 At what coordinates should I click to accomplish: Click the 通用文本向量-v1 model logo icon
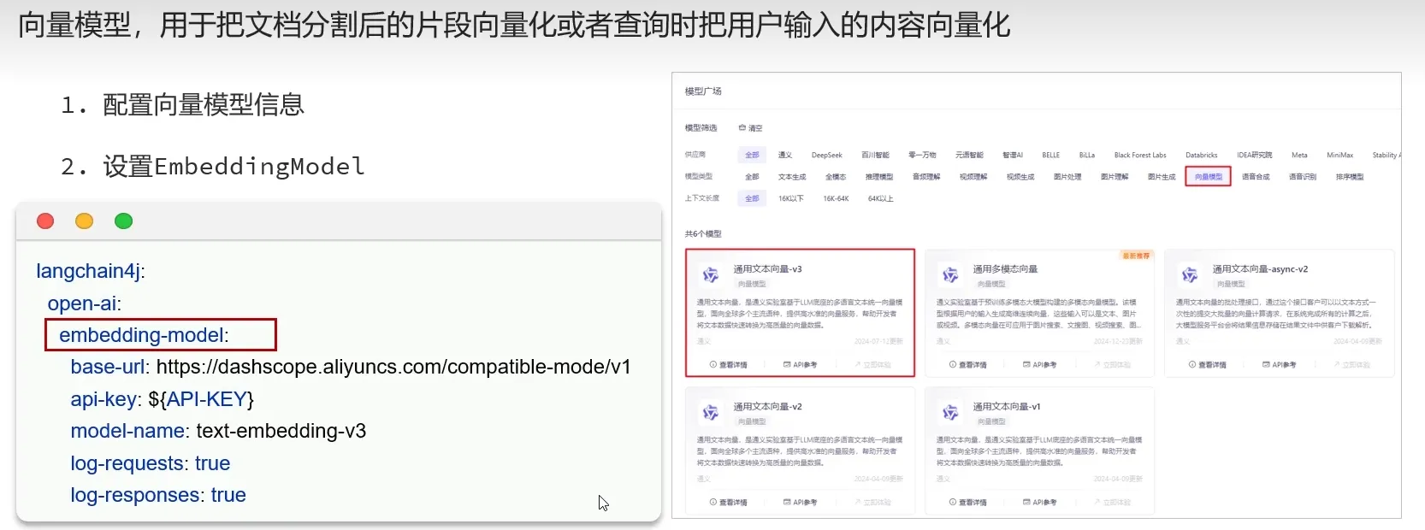(x=949, y=412)
